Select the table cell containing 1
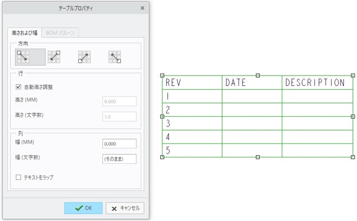Screen dimensions: 357x221 (x=192, y=96)
